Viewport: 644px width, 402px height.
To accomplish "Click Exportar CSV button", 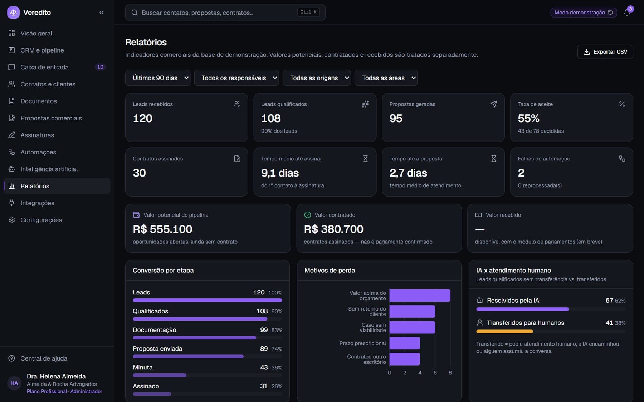I will (605, 52).
